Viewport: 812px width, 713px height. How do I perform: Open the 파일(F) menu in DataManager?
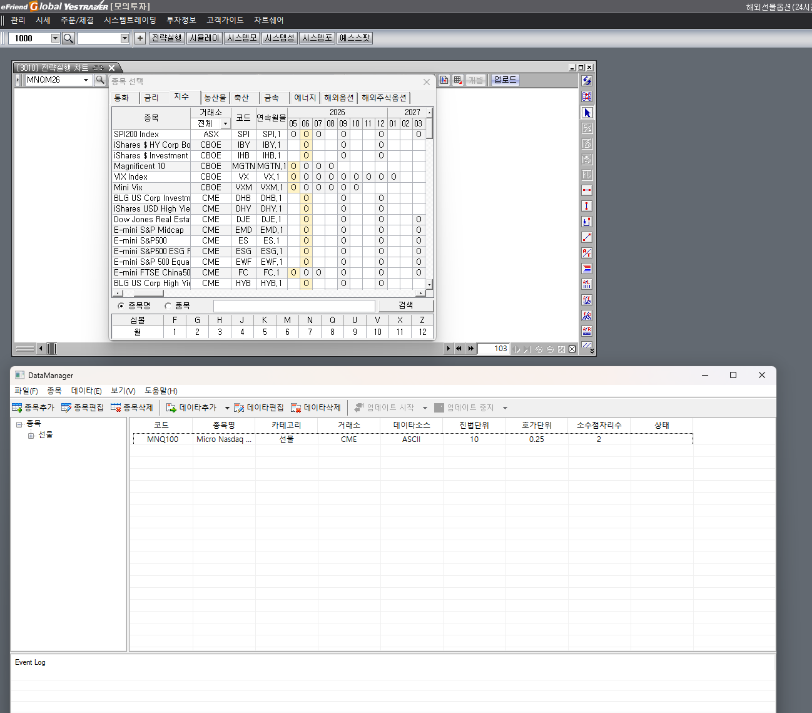[x=26, y=391]
